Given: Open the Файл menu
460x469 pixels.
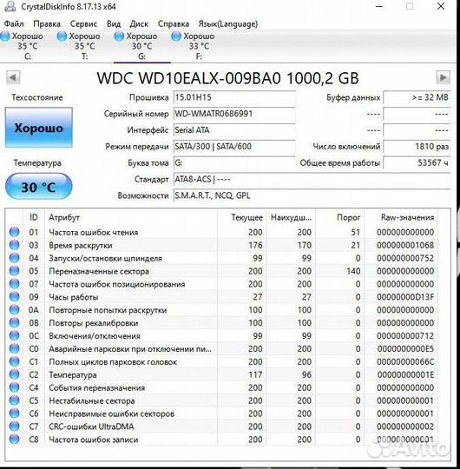Looking at the screenshot, I should pos(14,23).
